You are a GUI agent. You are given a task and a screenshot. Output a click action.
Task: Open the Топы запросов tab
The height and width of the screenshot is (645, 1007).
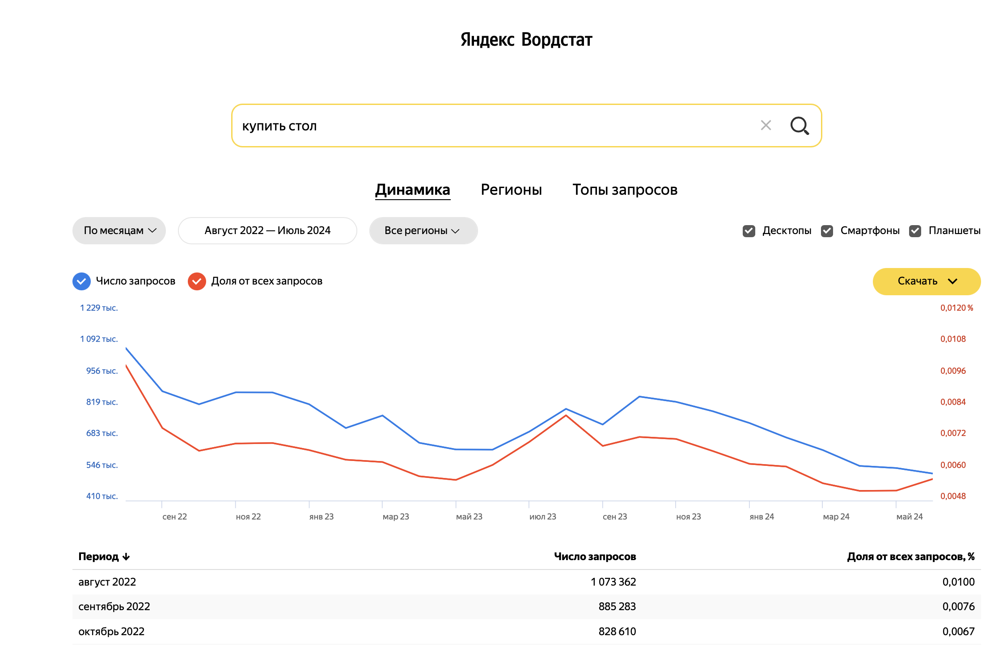(x=625, y=190)
